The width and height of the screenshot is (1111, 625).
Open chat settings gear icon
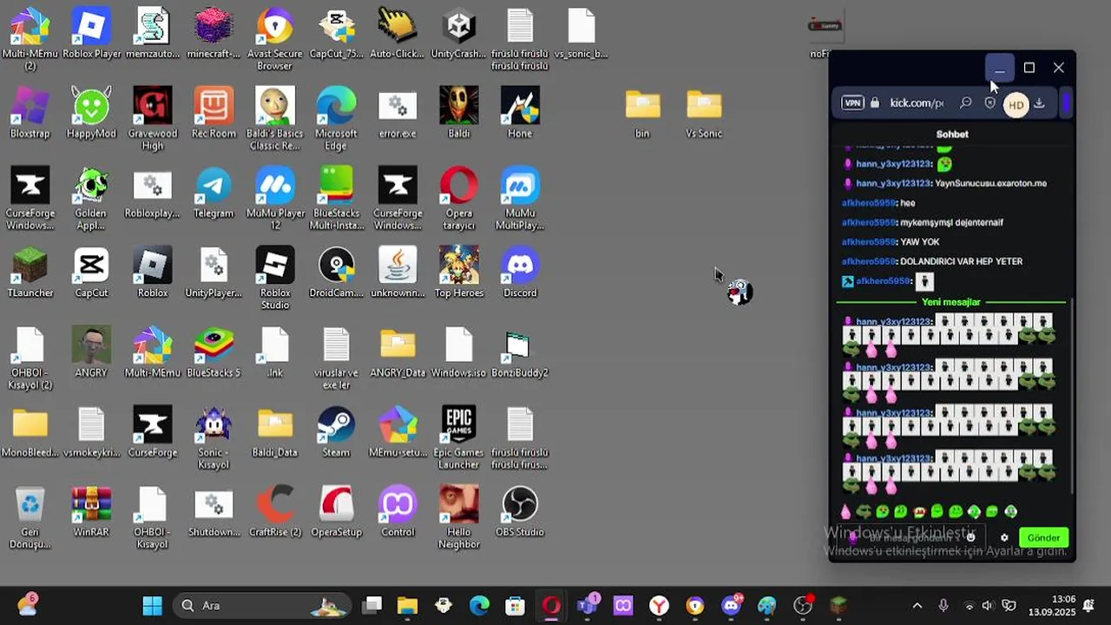pos(1004,538)
